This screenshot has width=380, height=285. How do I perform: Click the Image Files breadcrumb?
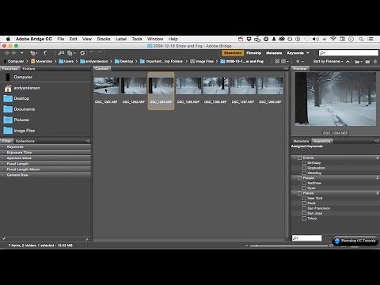tap(202, 61)
